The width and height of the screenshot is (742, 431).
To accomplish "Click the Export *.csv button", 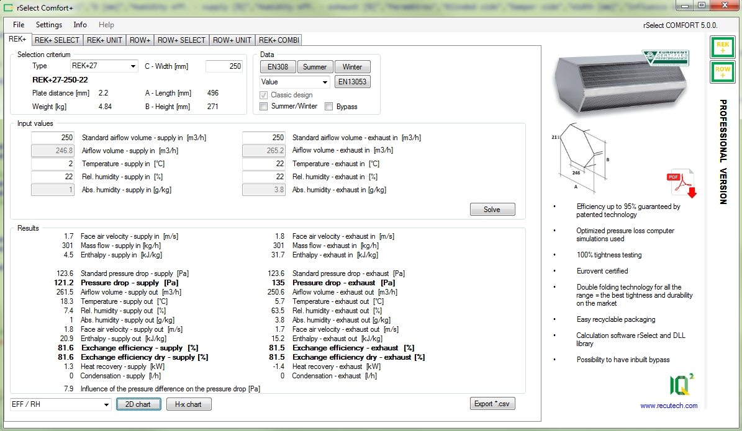I will [492, 404].
